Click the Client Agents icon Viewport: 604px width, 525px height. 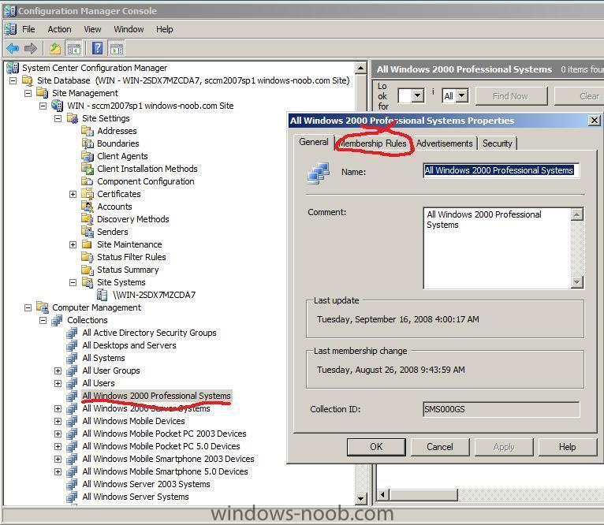(88, 156)
